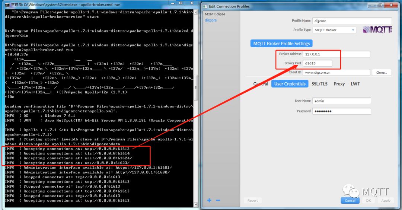Screen dimensions: 402x210
Task: Switch to the General tab
Action: coord(261,84)
